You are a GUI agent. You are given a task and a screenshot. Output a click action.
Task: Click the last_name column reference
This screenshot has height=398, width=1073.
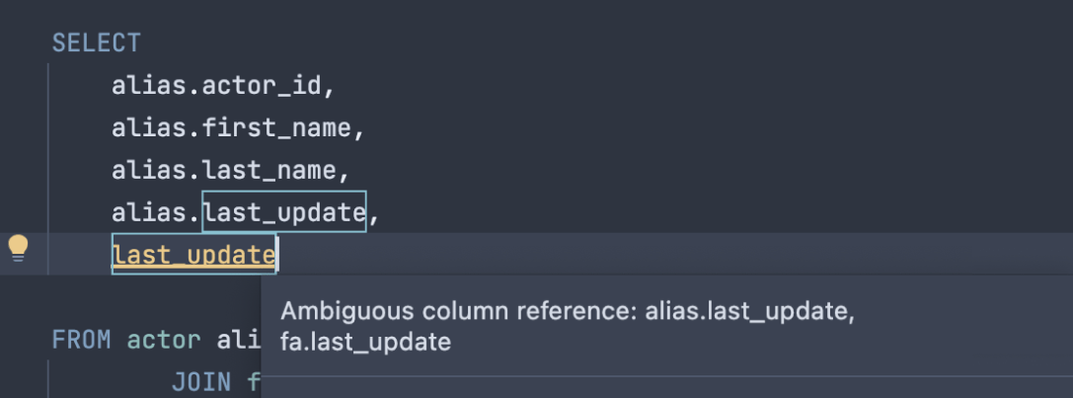[x=268, y=170]
